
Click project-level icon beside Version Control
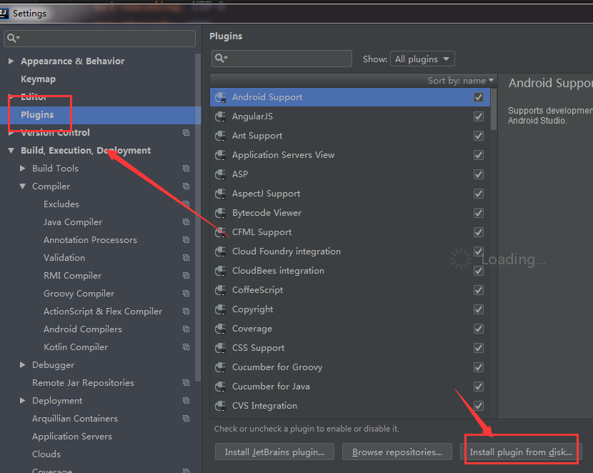[x=186, y=132]
